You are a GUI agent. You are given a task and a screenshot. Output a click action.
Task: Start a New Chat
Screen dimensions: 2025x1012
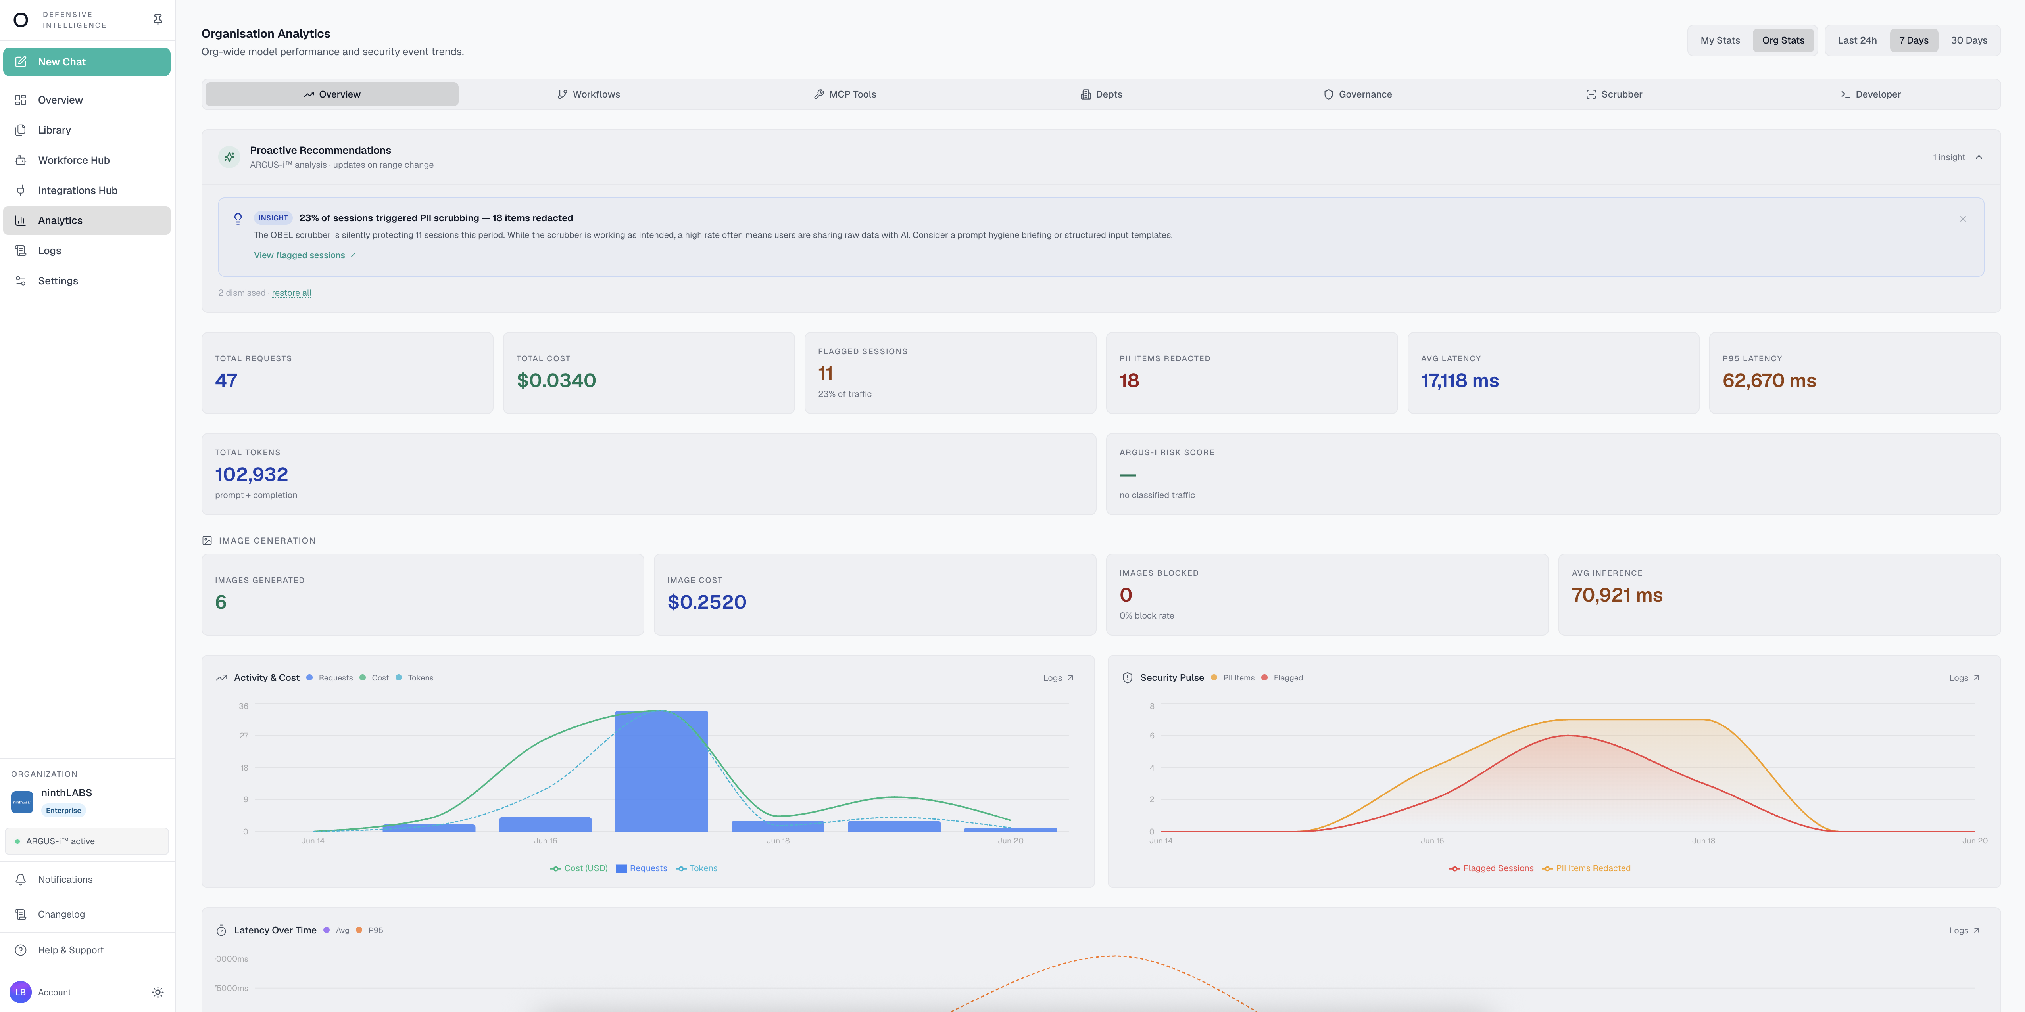point(86,62)
